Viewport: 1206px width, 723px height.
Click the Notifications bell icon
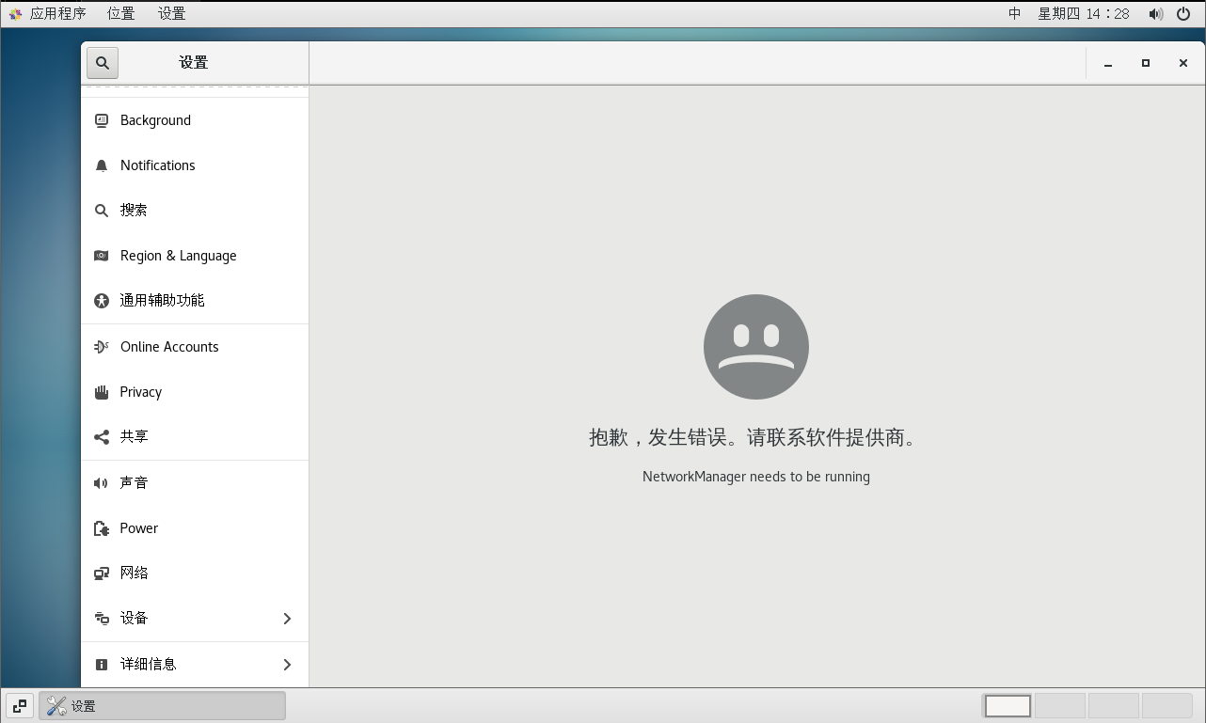coord(102,165)
